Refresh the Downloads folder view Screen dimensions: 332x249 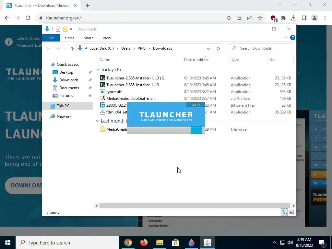(x=218, y=48)
